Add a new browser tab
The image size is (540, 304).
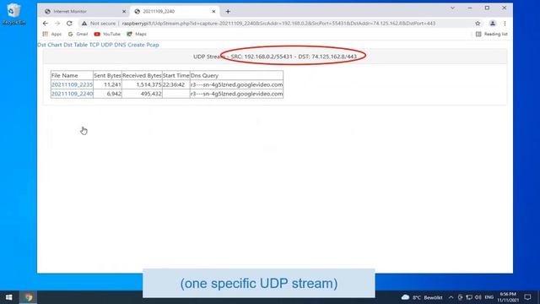tap(228, 11)
